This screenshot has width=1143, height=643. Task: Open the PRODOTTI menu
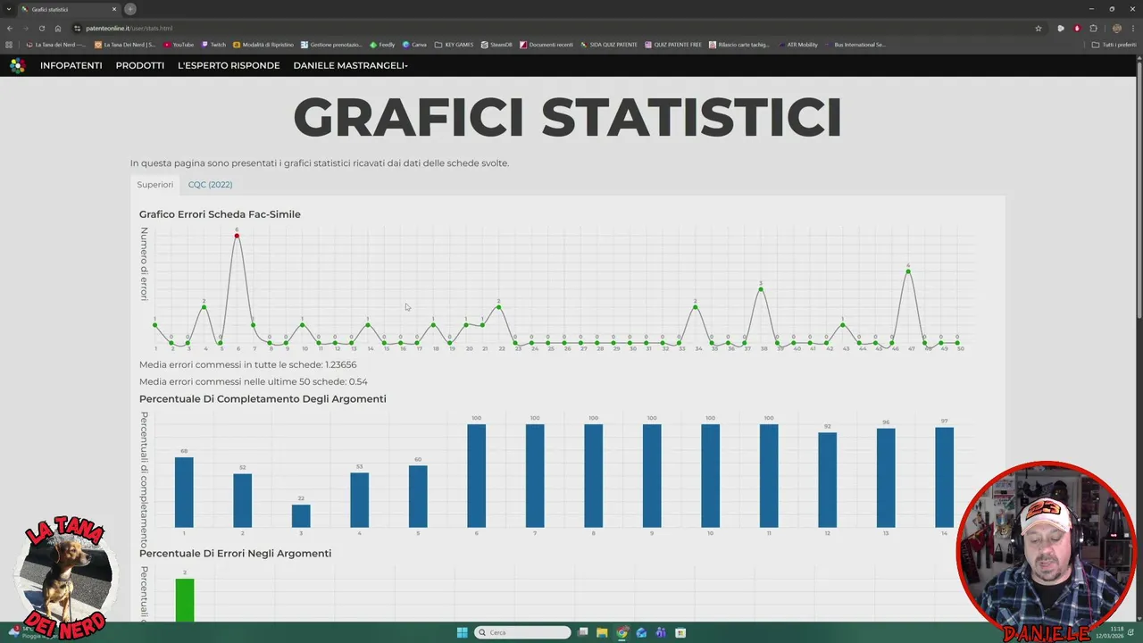(140, 65)
